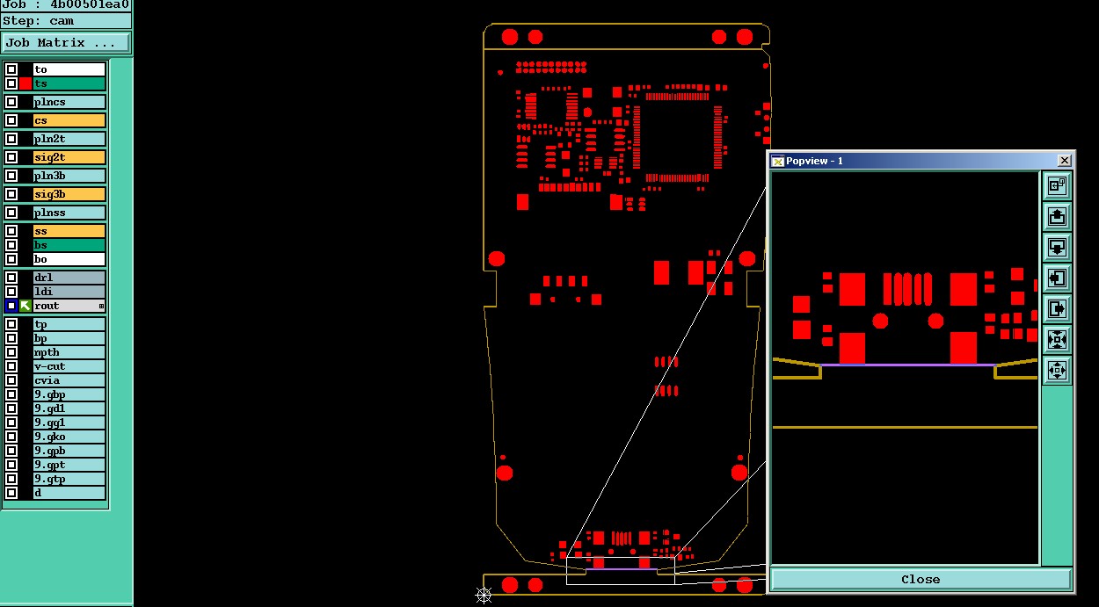Select the ss layer name
The height and width of the screenshot is (607, 1099).
(69, 231)
